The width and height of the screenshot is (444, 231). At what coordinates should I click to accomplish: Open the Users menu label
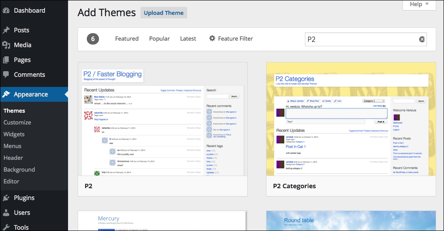[22, 213]
